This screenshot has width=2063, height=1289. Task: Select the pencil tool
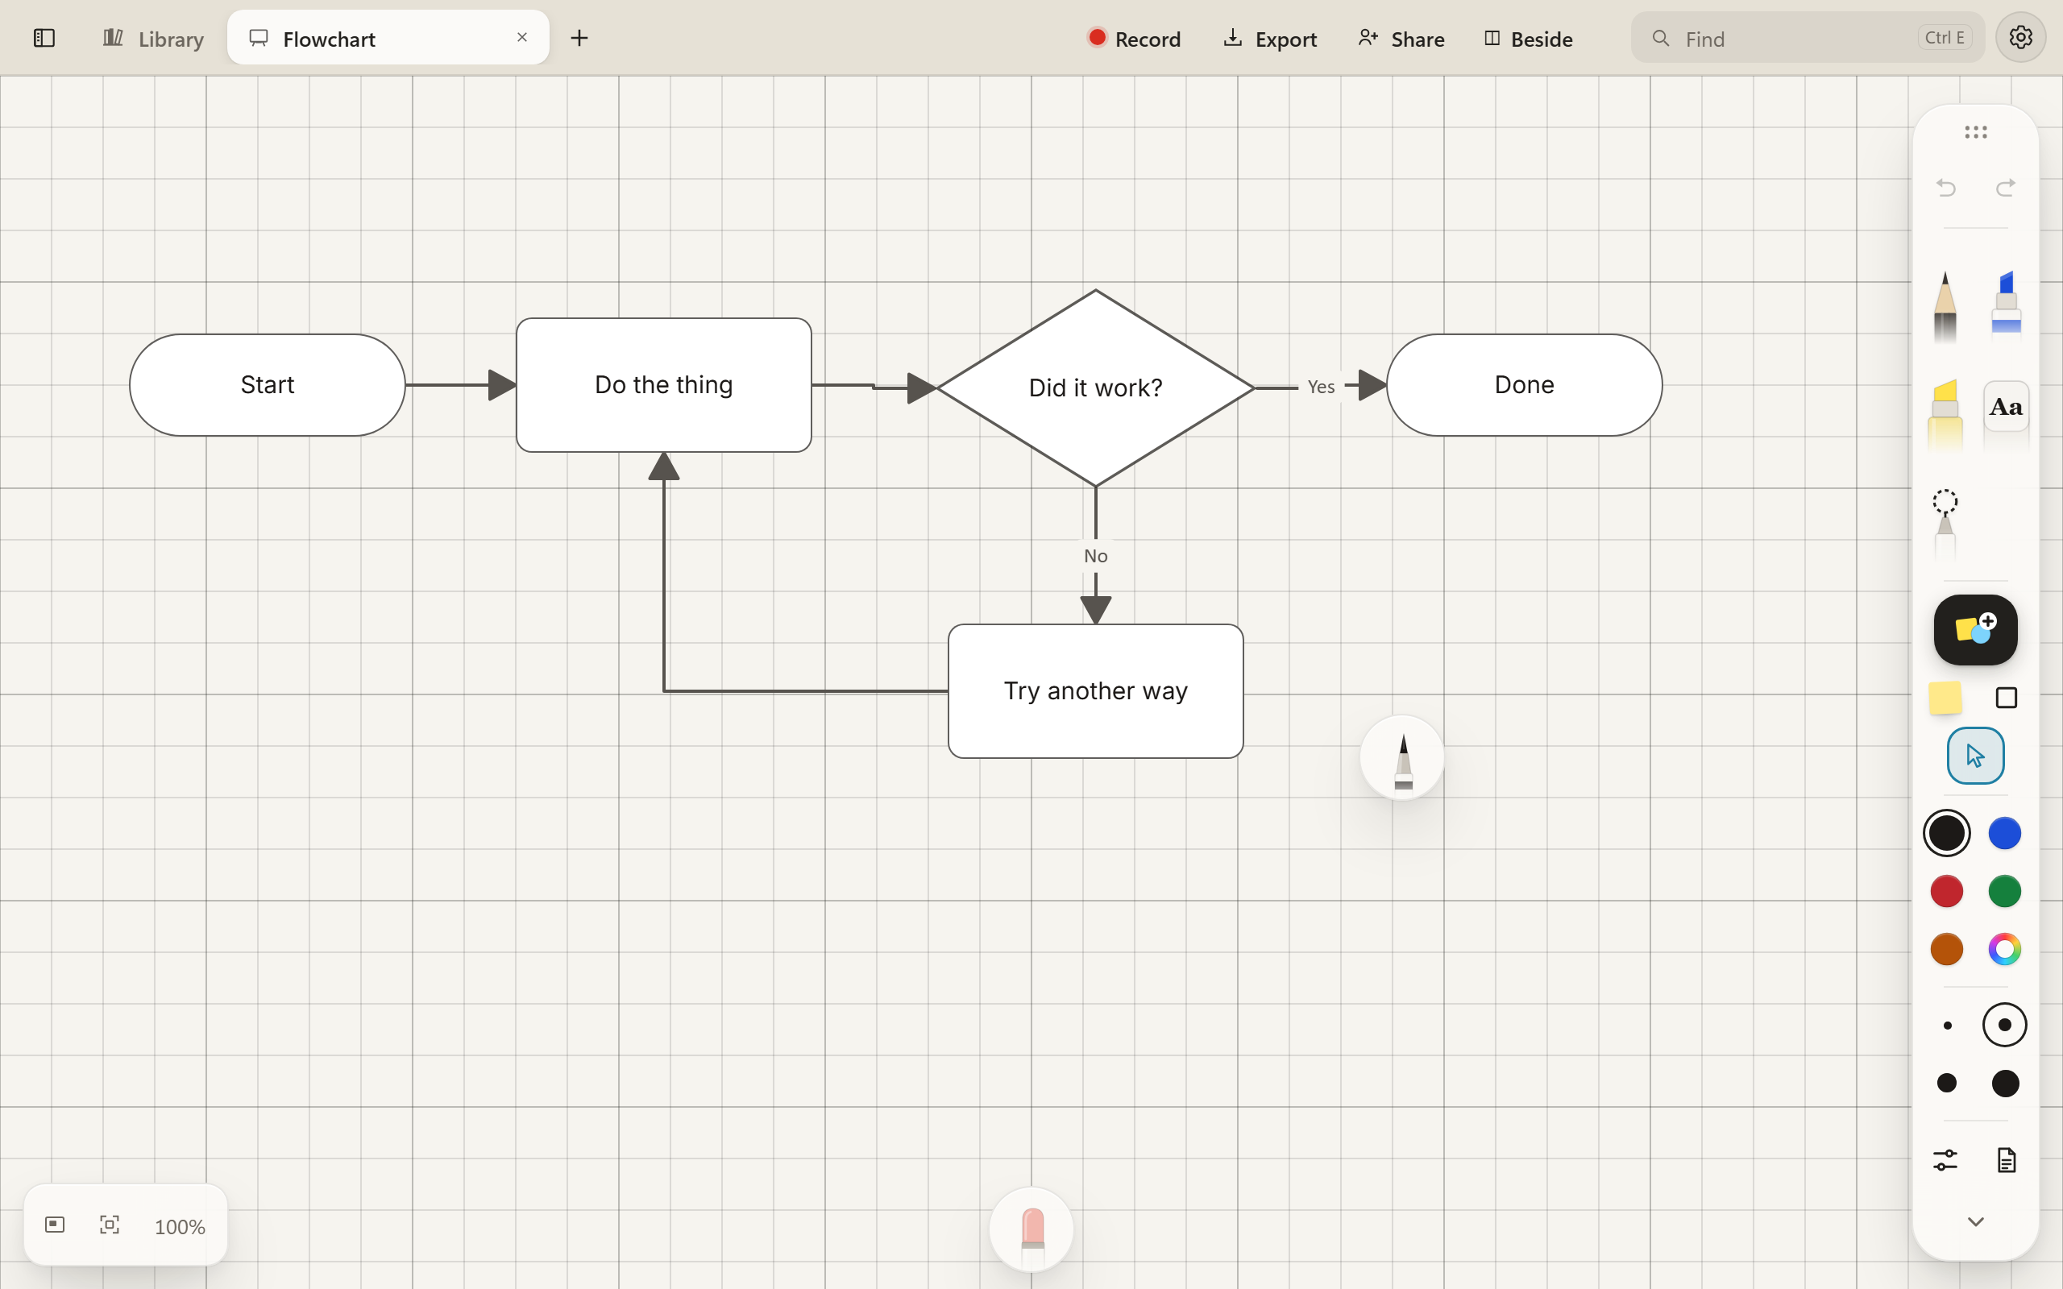(1945, 308)
